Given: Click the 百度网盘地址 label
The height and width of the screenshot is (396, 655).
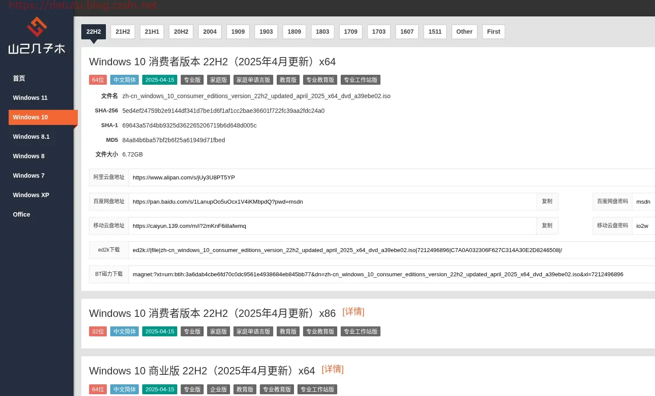Looking at the screenshot, I should point(109,201).
